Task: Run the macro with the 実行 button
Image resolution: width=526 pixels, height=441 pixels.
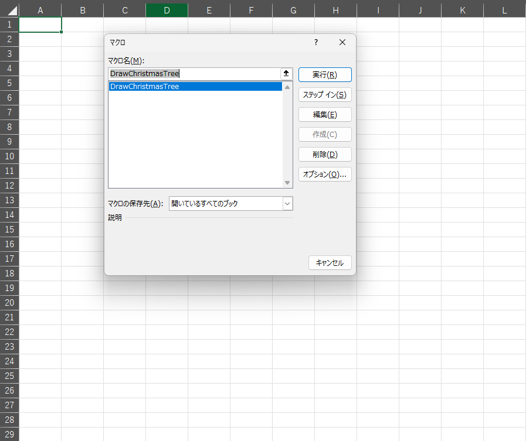Action: point(325,74)
